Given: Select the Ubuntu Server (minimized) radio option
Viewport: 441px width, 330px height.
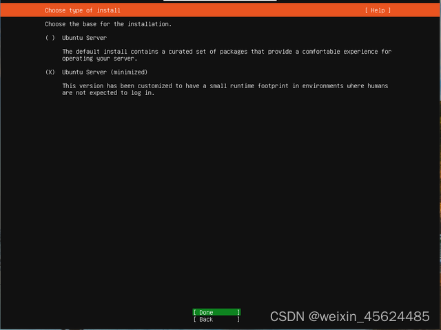Looking at the screenshot, I should [50, 72].
